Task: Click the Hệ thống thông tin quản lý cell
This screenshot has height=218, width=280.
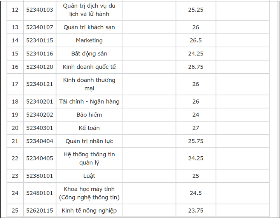Action: [x=89, y=158]
